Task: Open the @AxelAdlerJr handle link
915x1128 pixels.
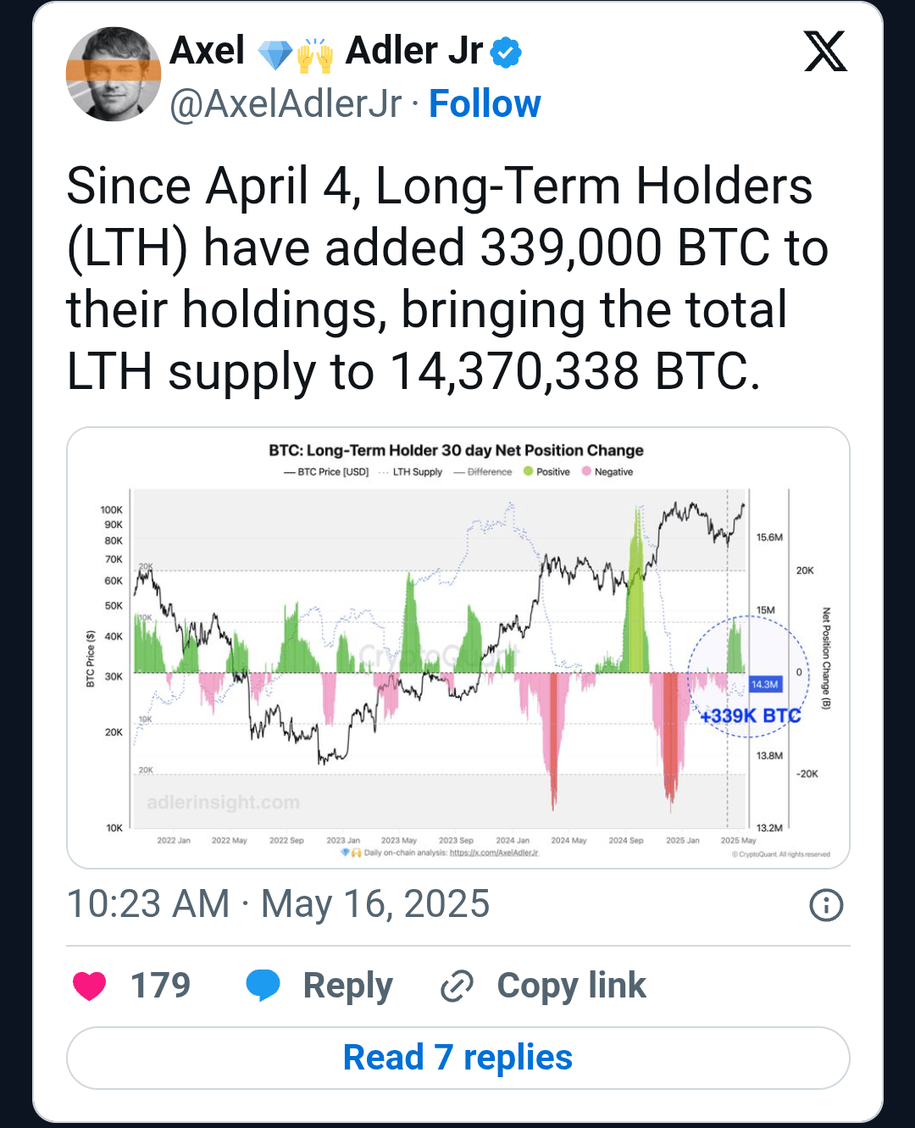Action: click(286, 104)
